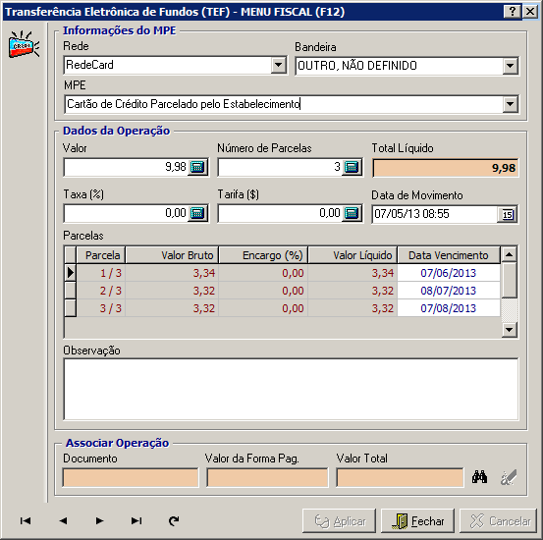The height and width of the screenshot is (540, 543).
Task: Expand the MPE dropdown list
Action: point(510,104)
